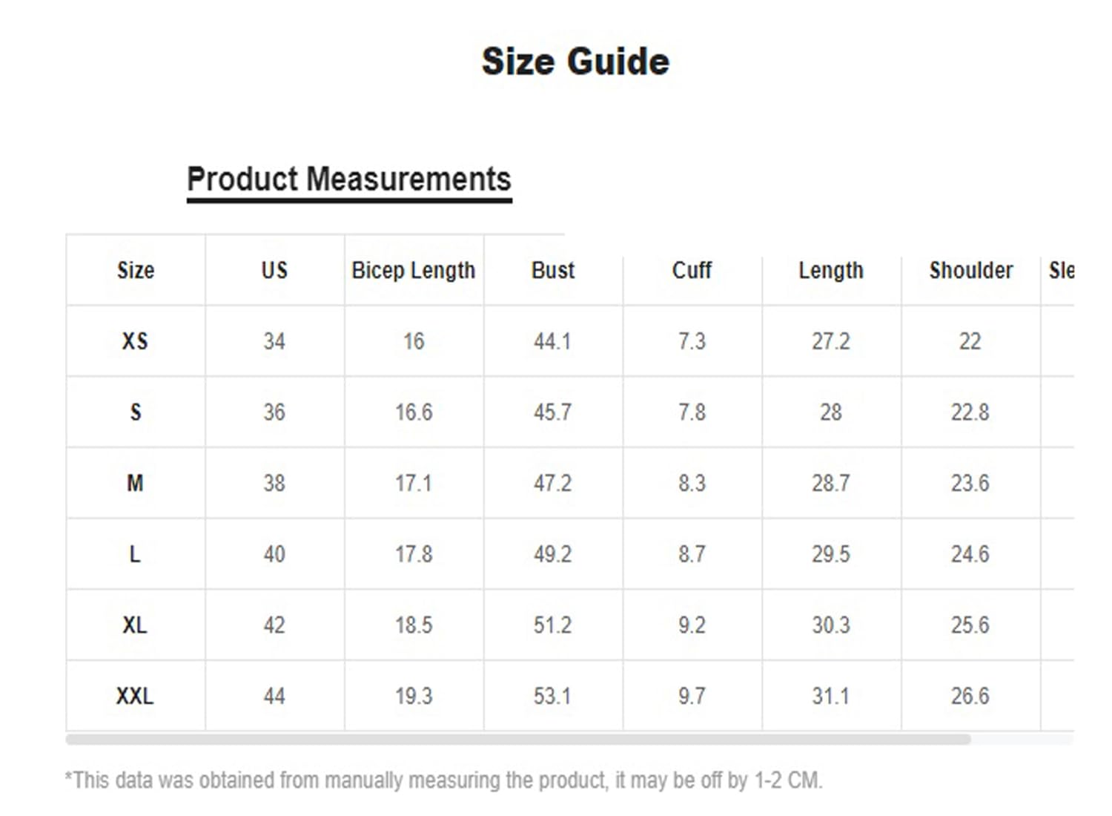1112x816 pixels.
Task: Select the XS size row label
Action: [x=135, y=341]
